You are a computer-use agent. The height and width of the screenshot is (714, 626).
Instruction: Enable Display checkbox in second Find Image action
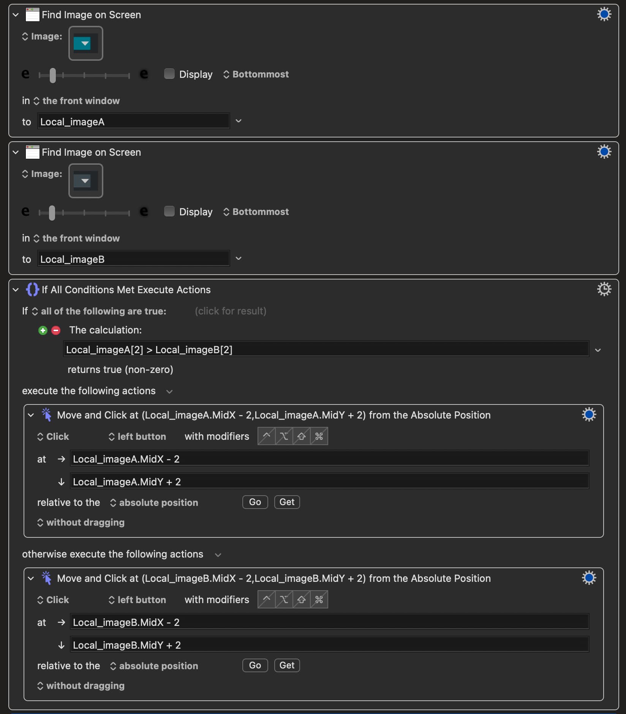coord(169,211)
